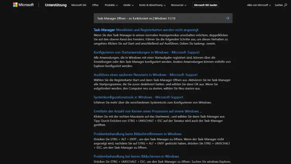This screenshot has width=291, height=164.
Task: Click the Microsoft logo
Action: [23, 5]
